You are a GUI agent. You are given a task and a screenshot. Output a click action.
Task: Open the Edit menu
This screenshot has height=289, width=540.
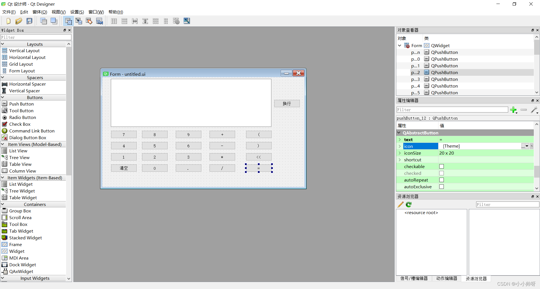click(x=24, y=12)
